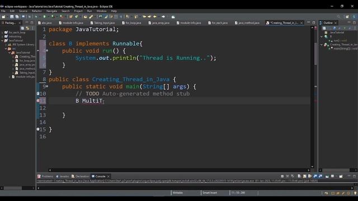Close the Creating_Thread_in_Java editor tab
This screenshot has width=358, height=201.
click(302, 23)
